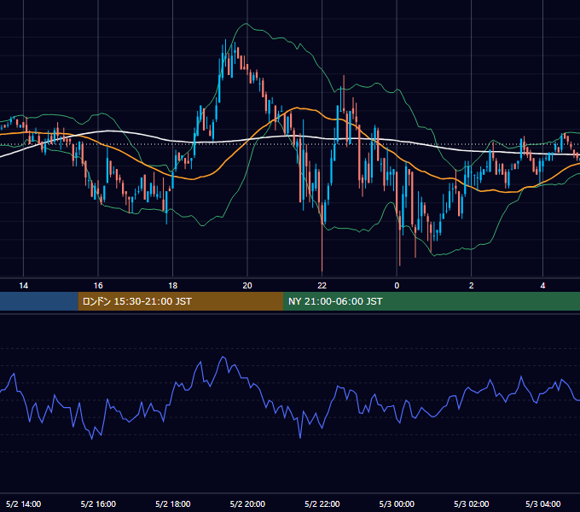Click hour label 18 on upper time axis
This screenshot has width=580, height=512.
pyautogui.click(x=173, y=286)
